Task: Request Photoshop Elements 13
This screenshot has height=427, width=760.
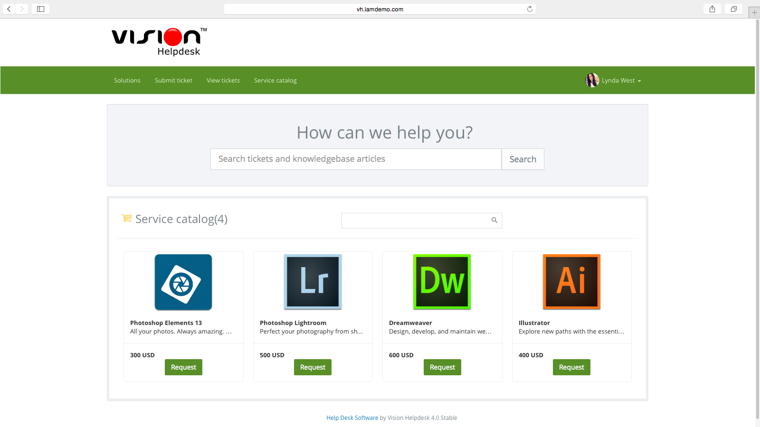Action: (x=183, y=367)
